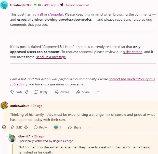This screenshot has height=154, width=158.
Task: Reply to outletwalnut's comment
Action: [x=40, y=127]
